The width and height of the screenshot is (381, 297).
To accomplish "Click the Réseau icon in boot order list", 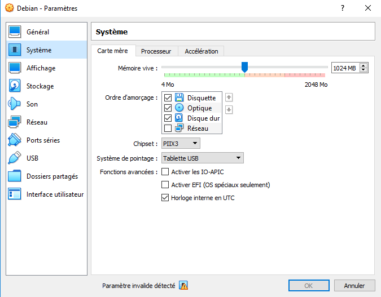I will [179, 128].
